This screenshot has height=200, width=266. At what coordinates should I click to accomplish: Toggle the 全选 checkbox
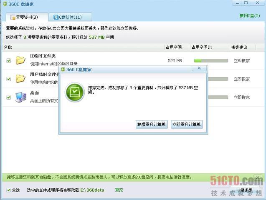point(8,190)
